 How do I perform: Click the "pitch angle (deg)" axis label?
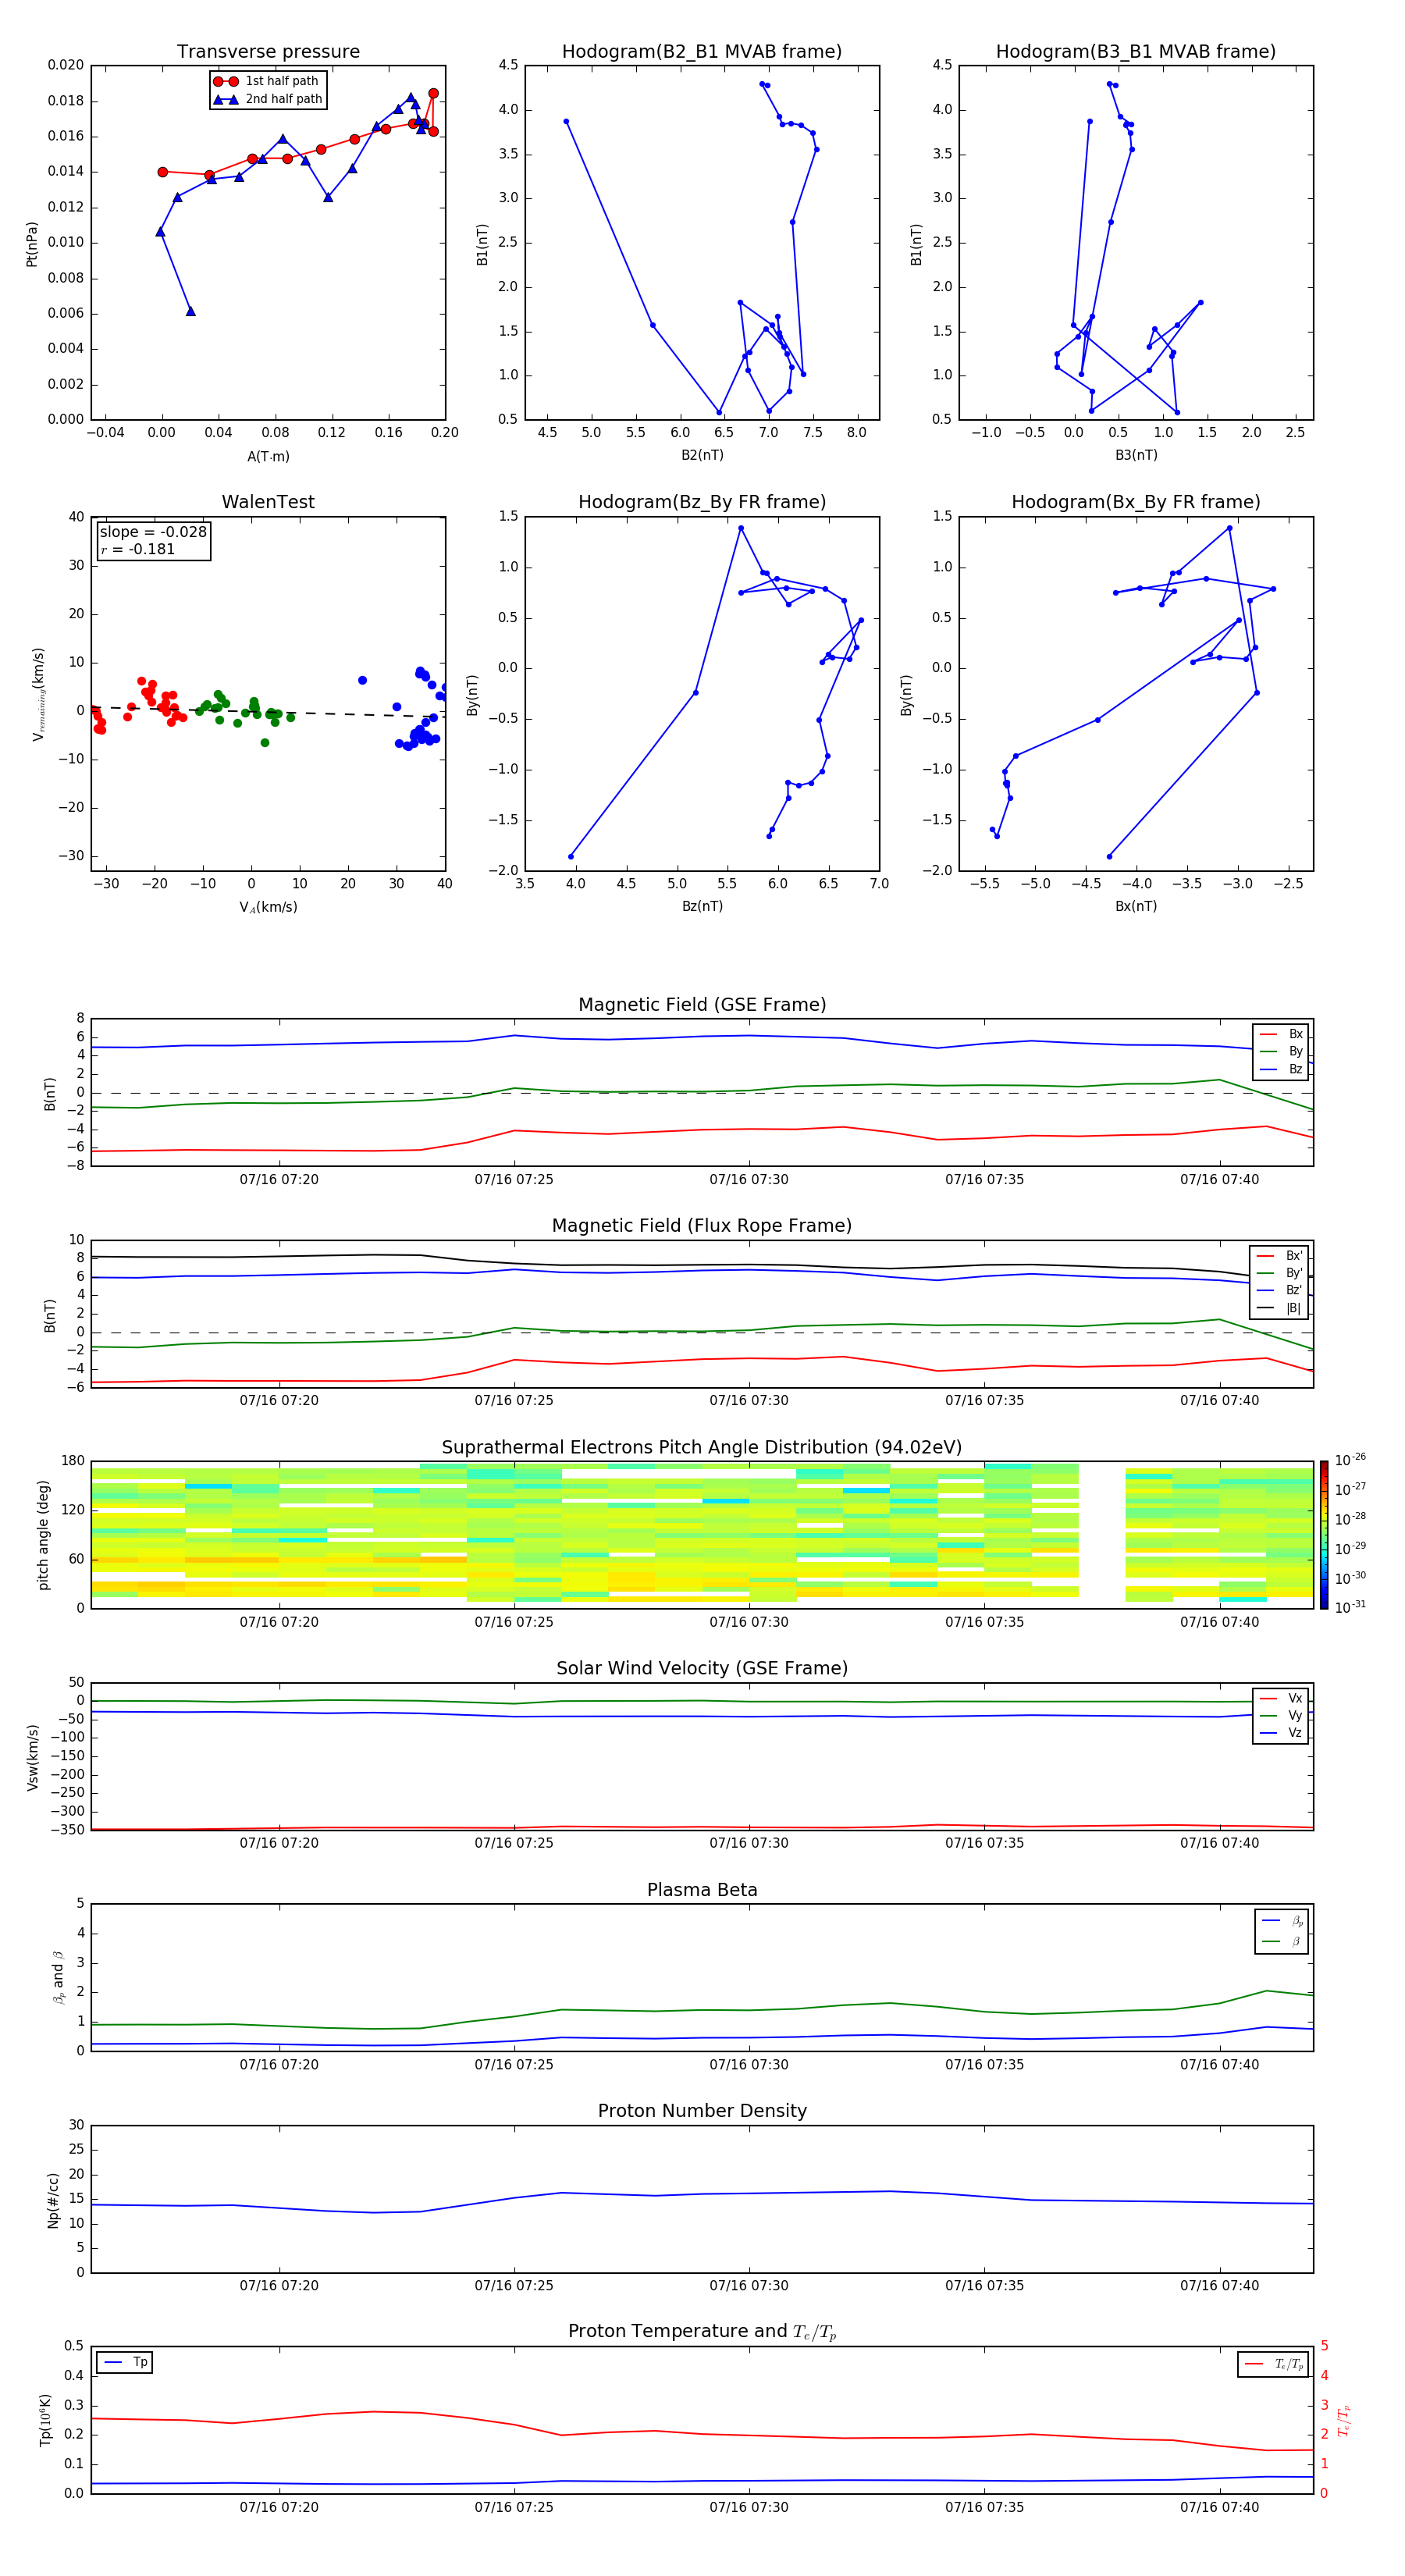(x=43, y=1535)
